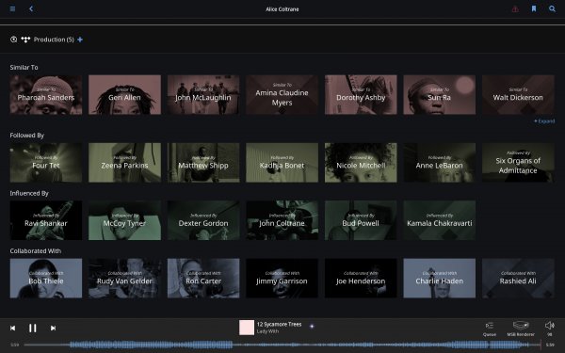
Task: Click the volume speaker icon
Action: (x=550, y=326)
